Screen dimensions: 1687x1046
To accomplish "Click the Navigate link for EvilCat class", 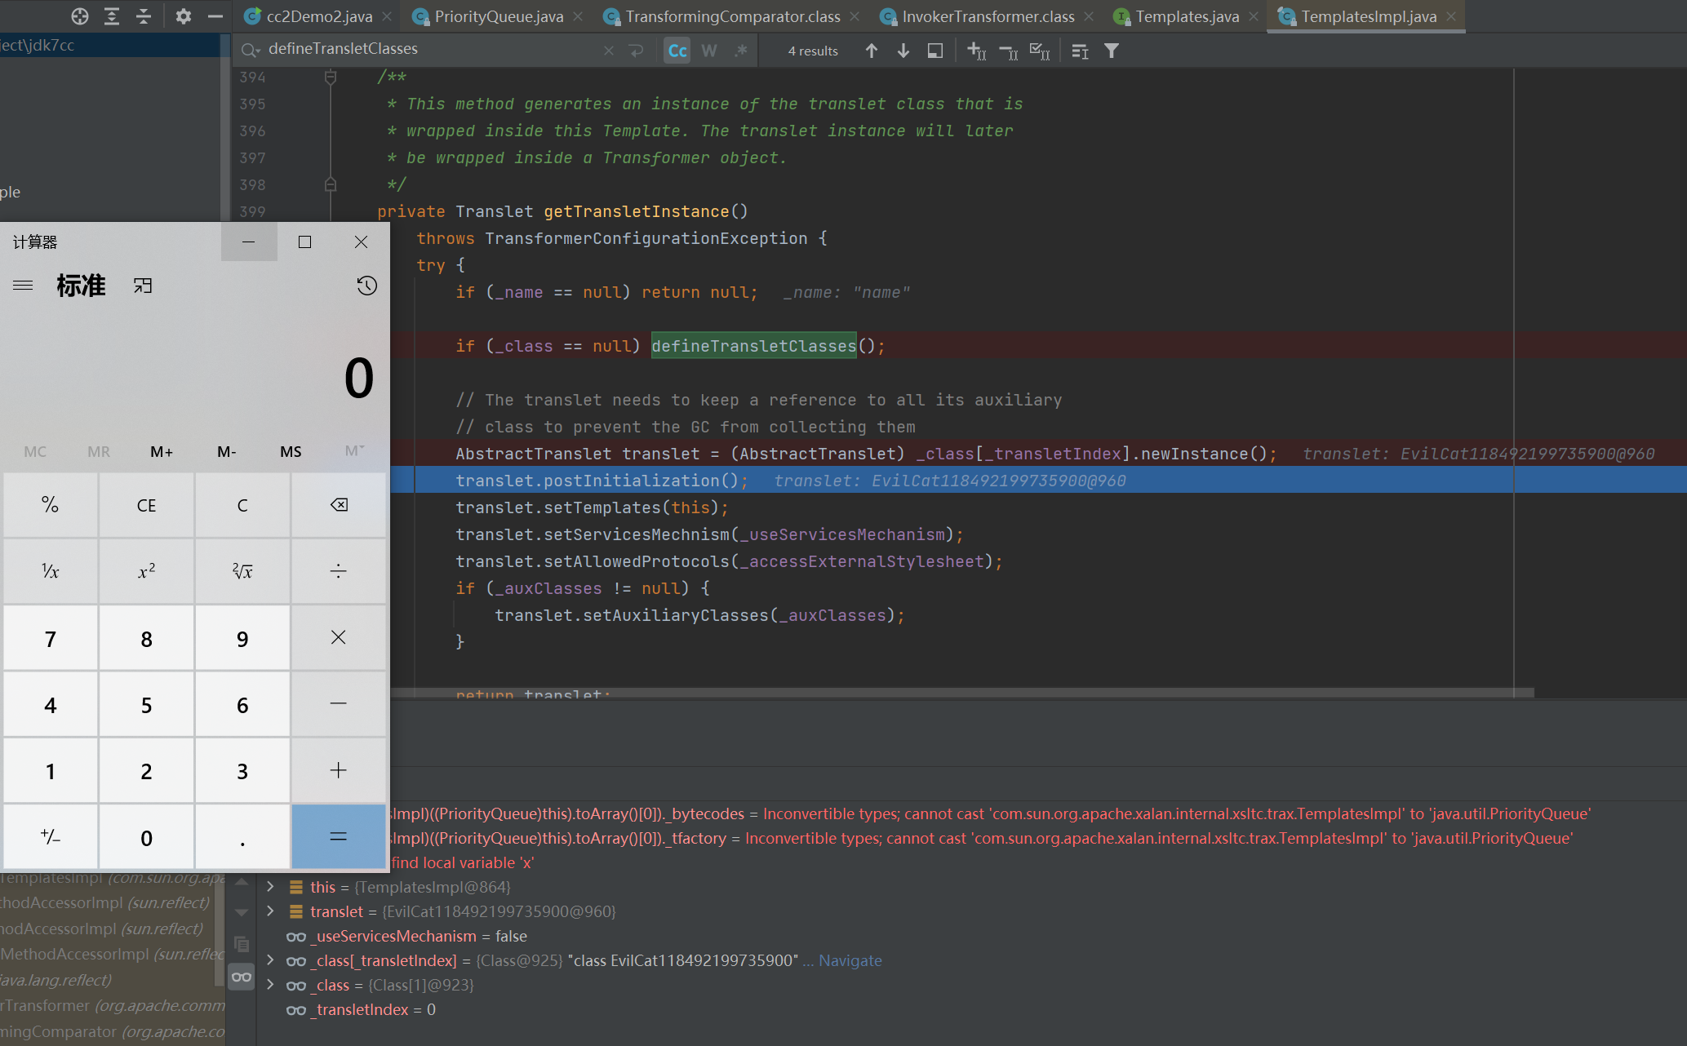I will [x=850, y=960].
